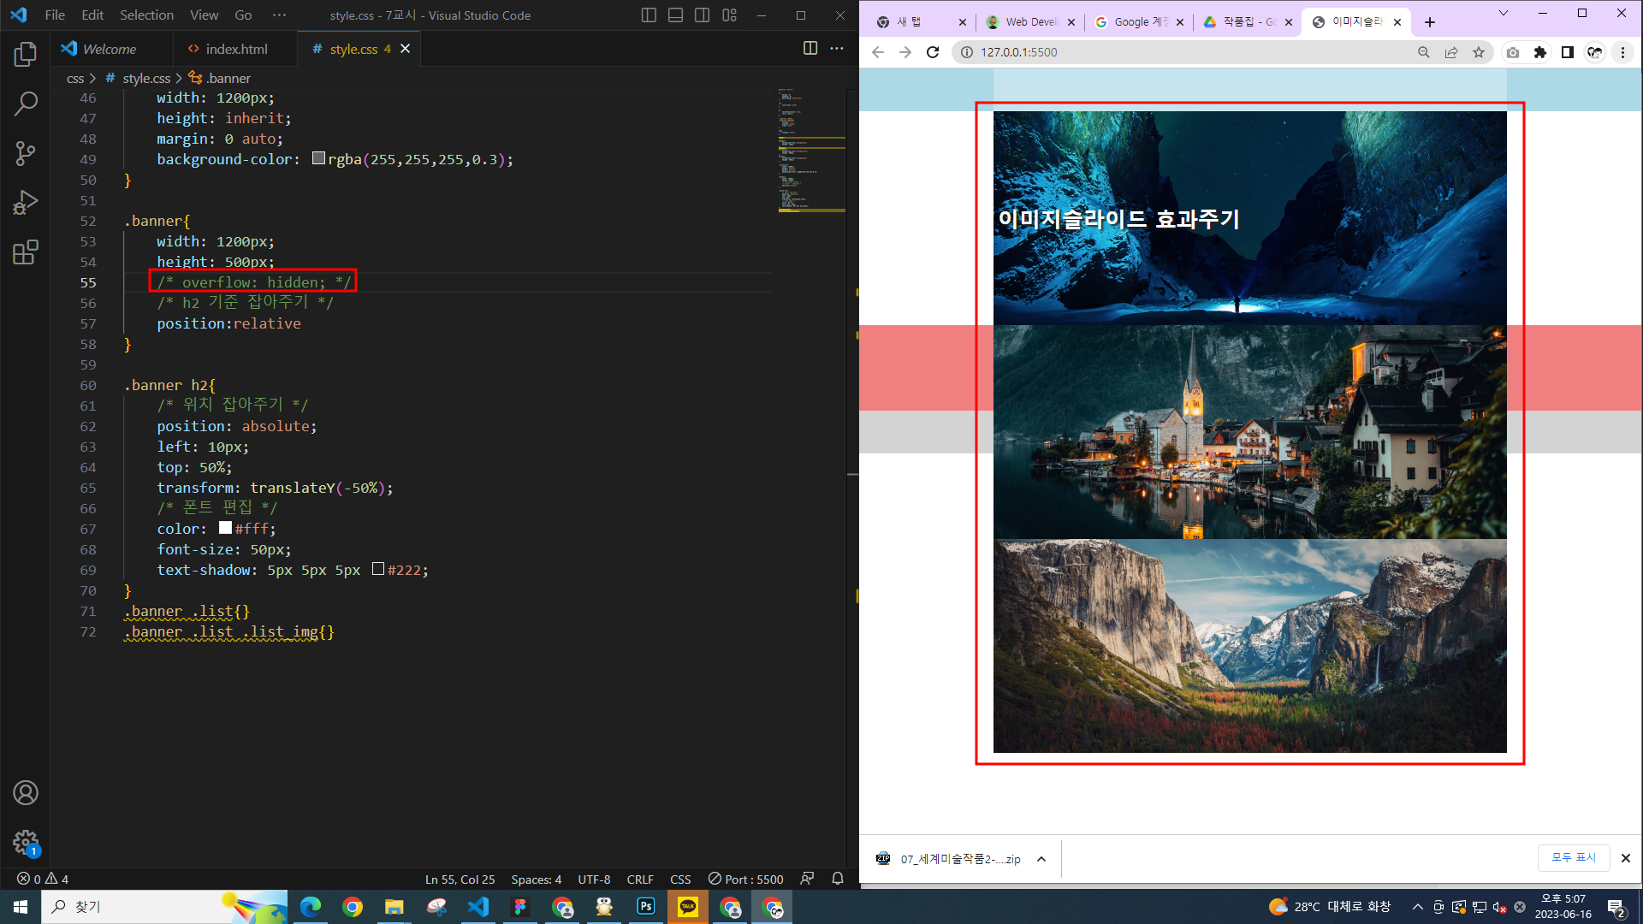Open the Extensions view
Image resolution: width=1643 pixels, height=924 pixels.
click(x=26, y=252)
